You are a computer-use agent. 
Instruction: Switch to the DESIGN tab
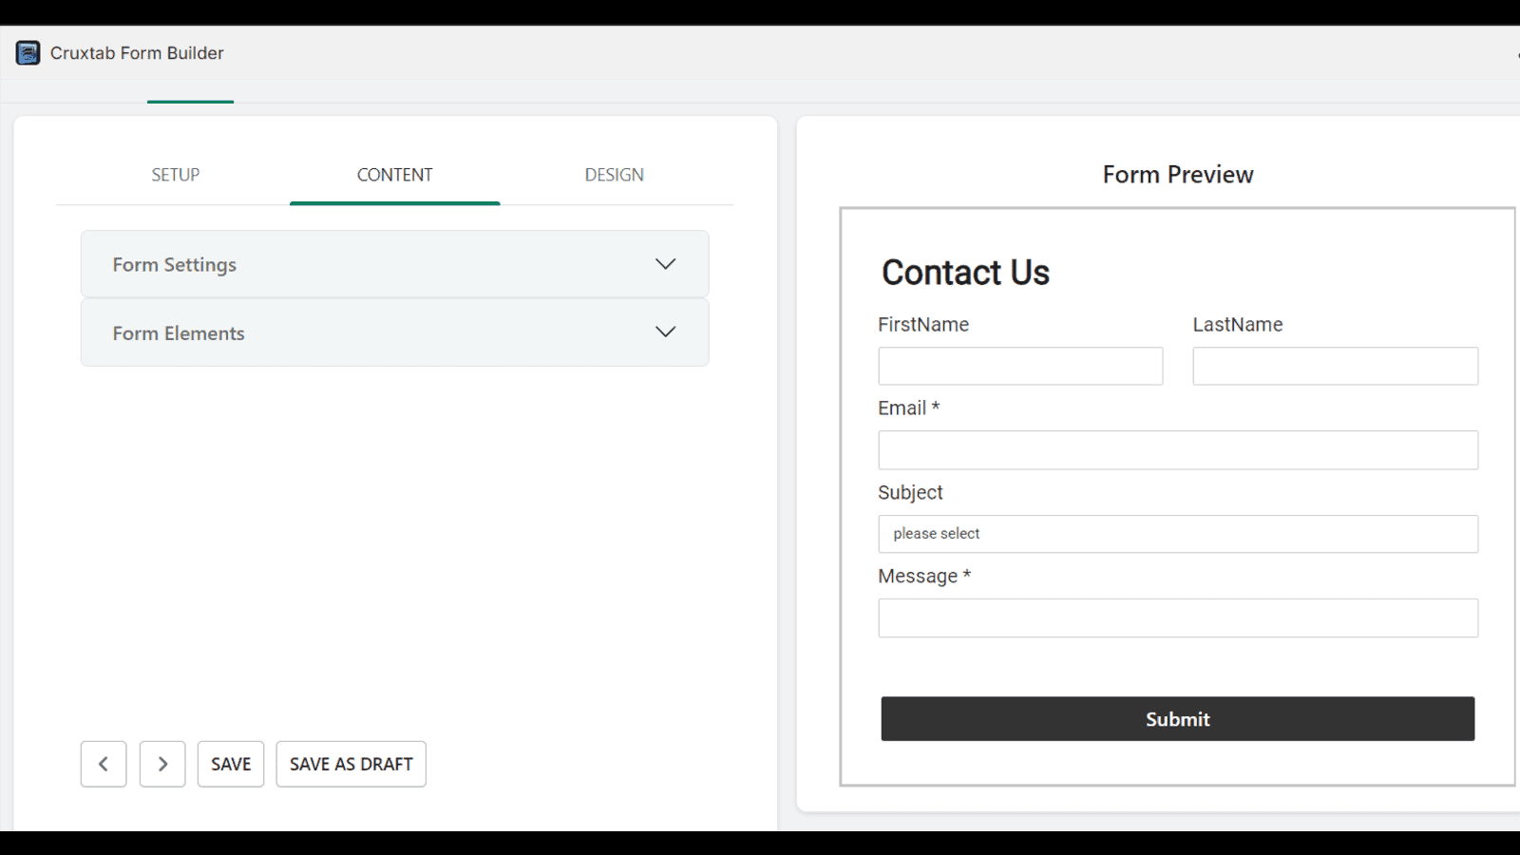click(614, 175)
